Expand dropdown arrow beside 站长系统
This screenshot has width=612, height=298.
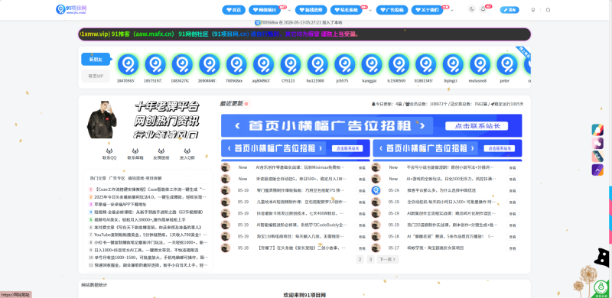(370, 10)
